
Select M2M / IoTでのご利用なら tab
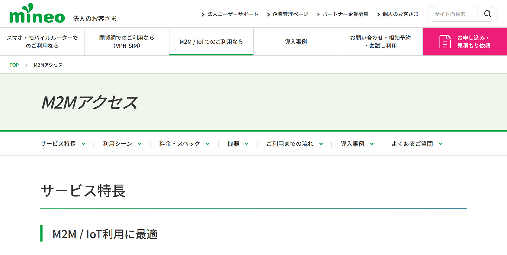(211, 42)
